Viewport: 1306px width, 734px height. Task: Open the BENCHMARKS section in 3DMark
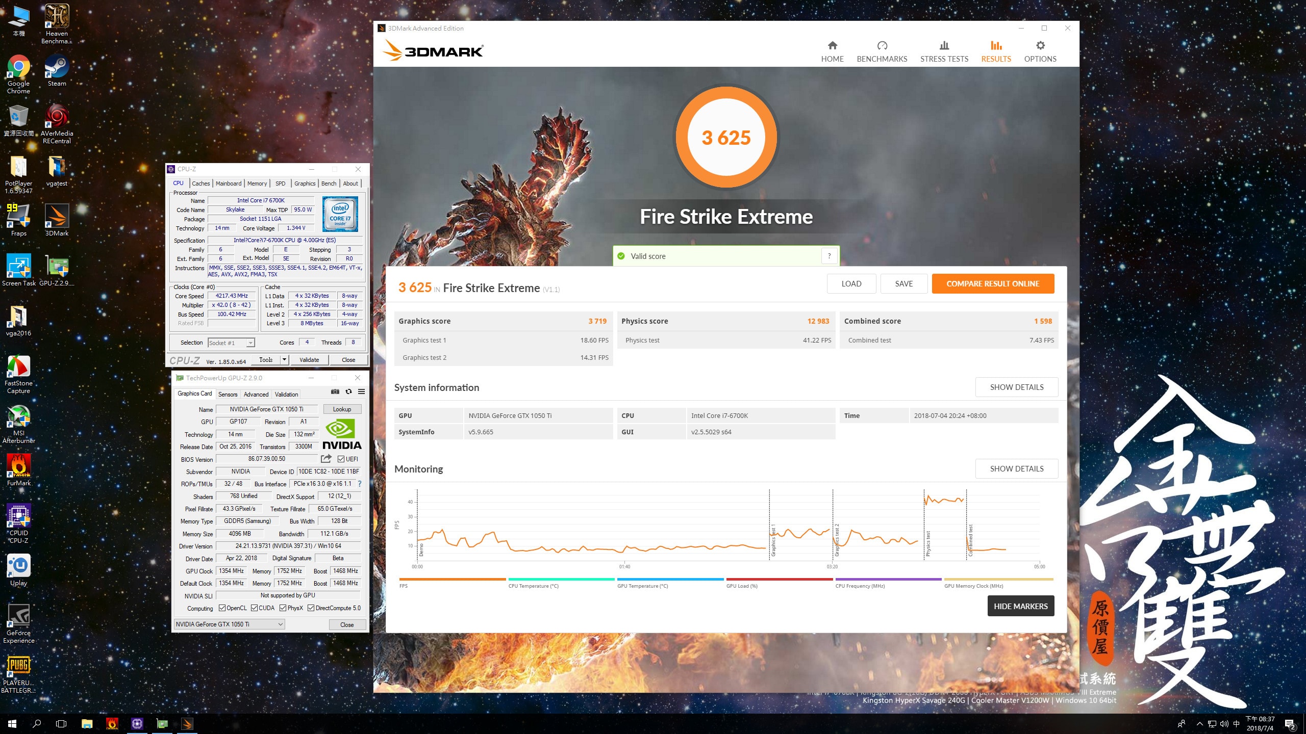[882, 51]
